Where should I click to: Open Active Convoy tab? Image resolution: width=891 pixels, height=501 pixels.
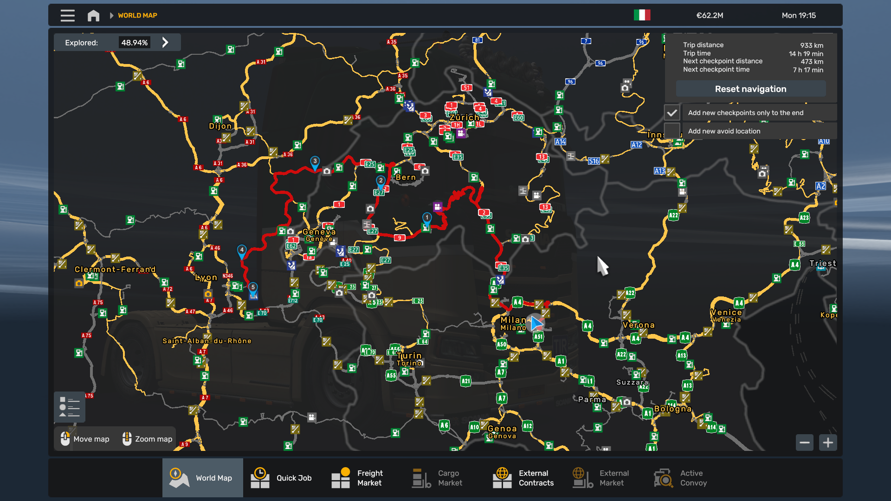pyautogui.click(x=687, y=478)
